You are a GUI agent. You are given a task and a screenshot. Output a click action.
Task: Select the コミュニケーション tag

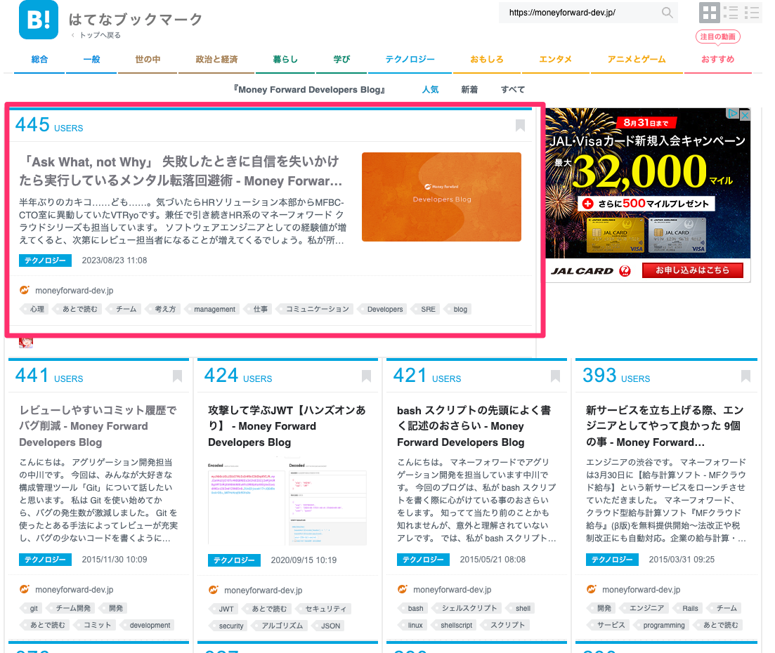[314, 309]
